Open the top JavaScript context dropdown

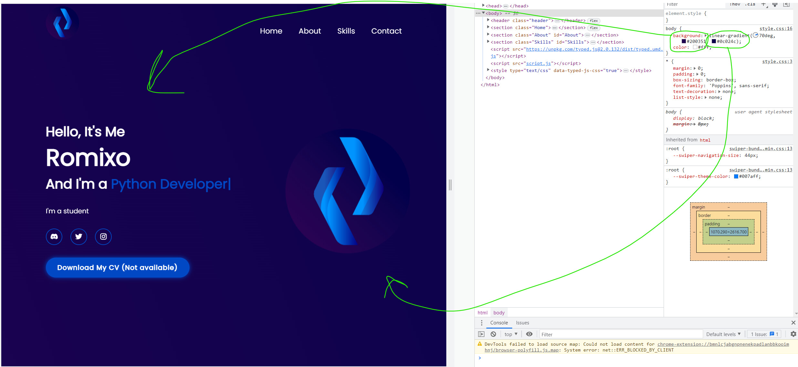(x=511, y=334)
